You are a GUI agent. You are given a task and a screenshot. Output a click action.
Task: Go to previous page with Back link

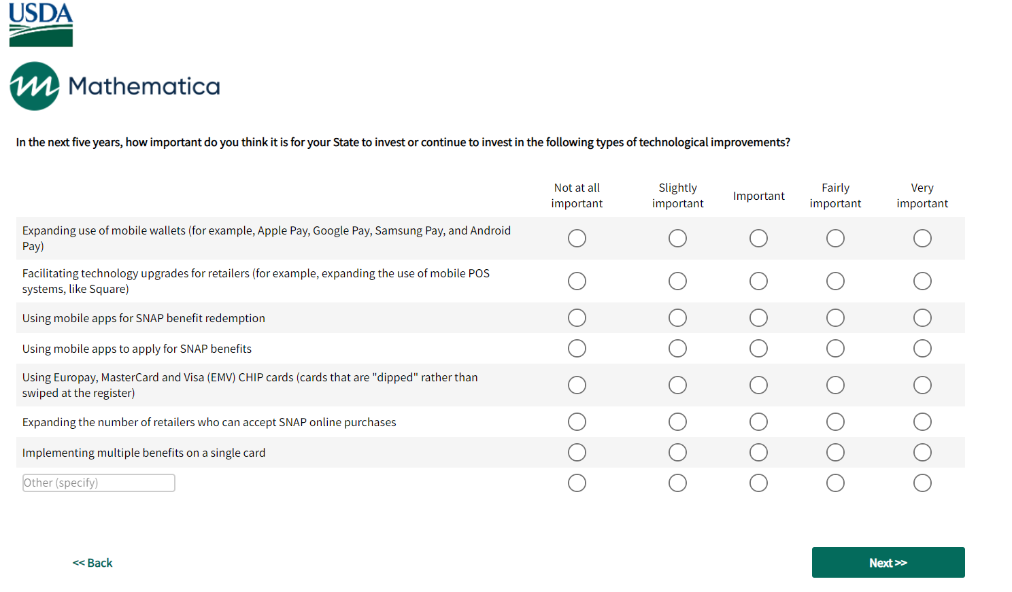point(92,563)
